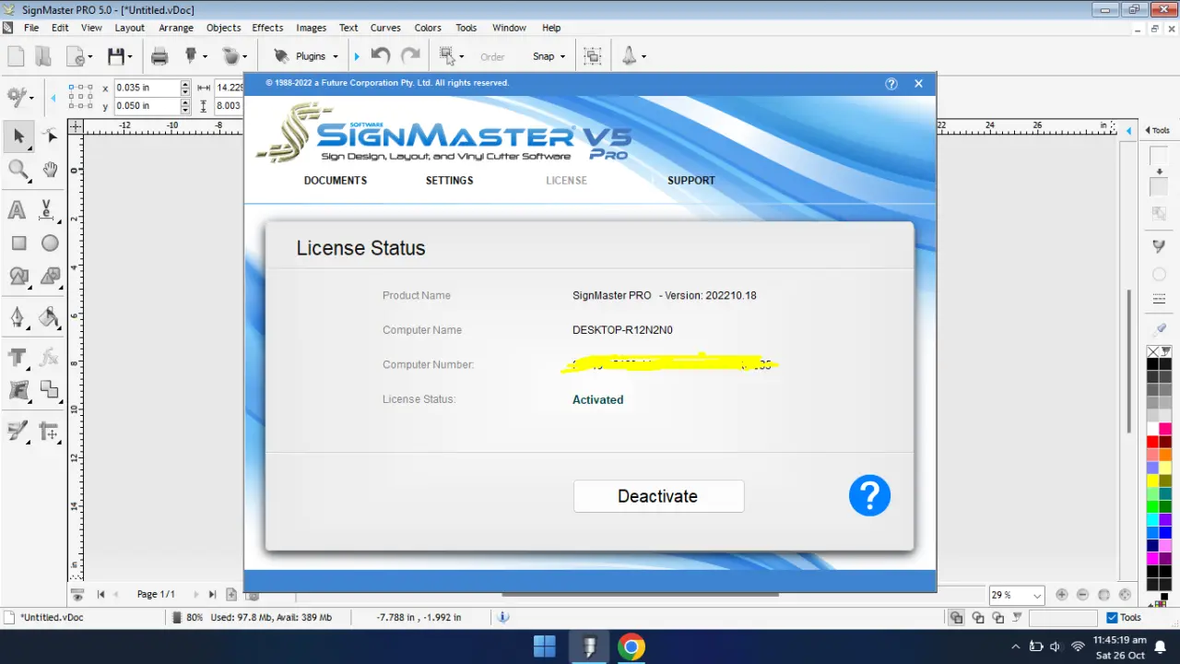Click the group objects toolbar icon

click(593, 56)
